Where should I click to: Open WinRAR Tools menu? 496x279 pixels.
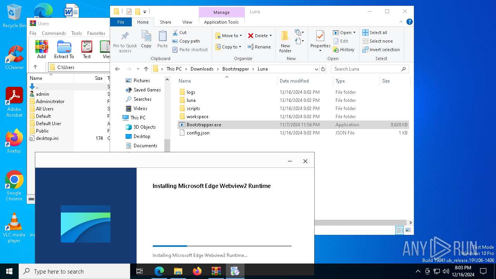(x=76, y=33)
